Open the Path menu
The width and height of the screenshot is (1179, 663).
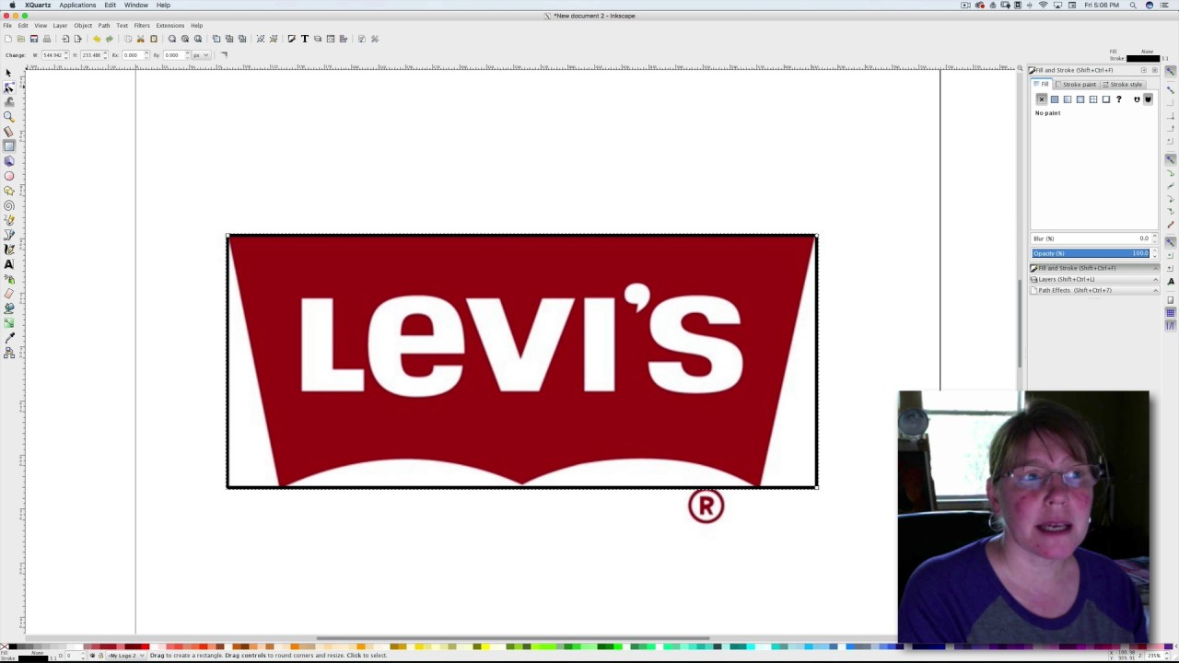(x=104, y=26)
